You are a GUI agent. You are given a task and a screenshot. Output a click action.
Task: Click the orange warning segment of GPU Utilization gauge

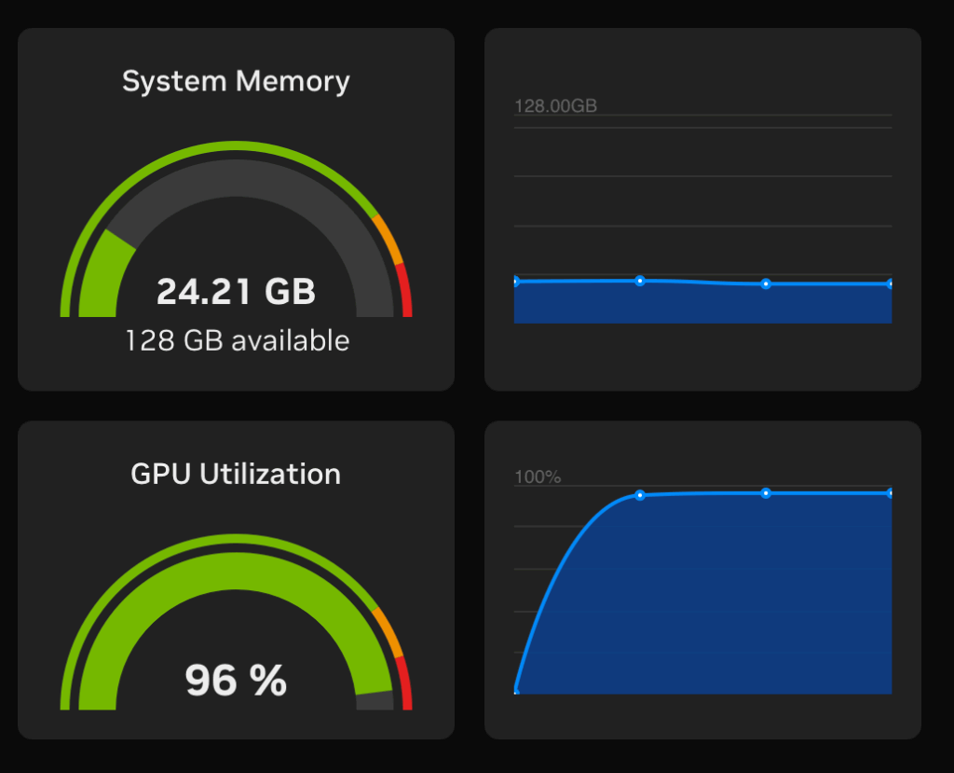coord(388,632)
